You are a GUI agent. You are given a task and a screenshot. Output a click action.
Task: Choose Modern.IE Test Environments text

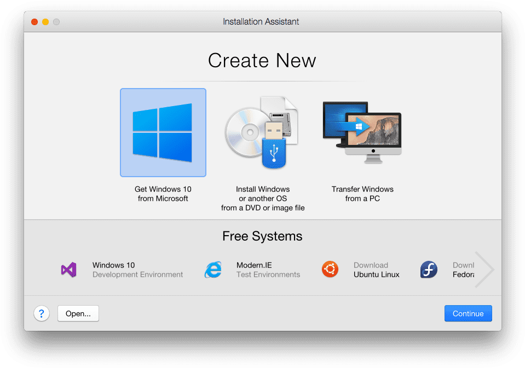point(268,270)
